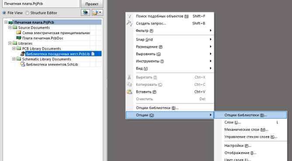This screenshot has width=292, height=161.
Task: Select Плата печатная.PcbDoc in project tree
Action: [x=43, y=38]
